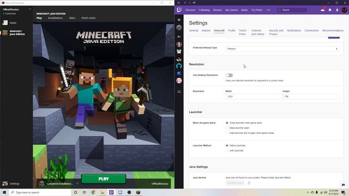Switch to Installations tab in launcher
The height and width of the screenshot is (196, 349).
coord(55,18)
